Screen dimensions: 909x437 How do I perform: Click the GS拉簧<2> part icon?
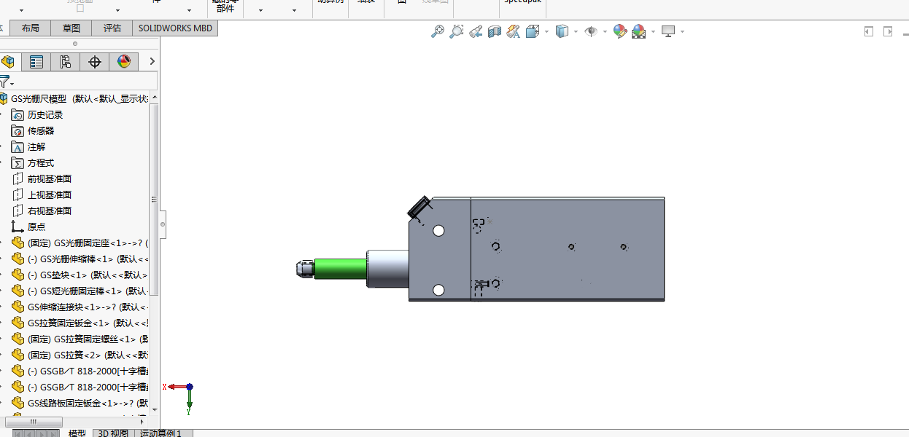[18, 355]
